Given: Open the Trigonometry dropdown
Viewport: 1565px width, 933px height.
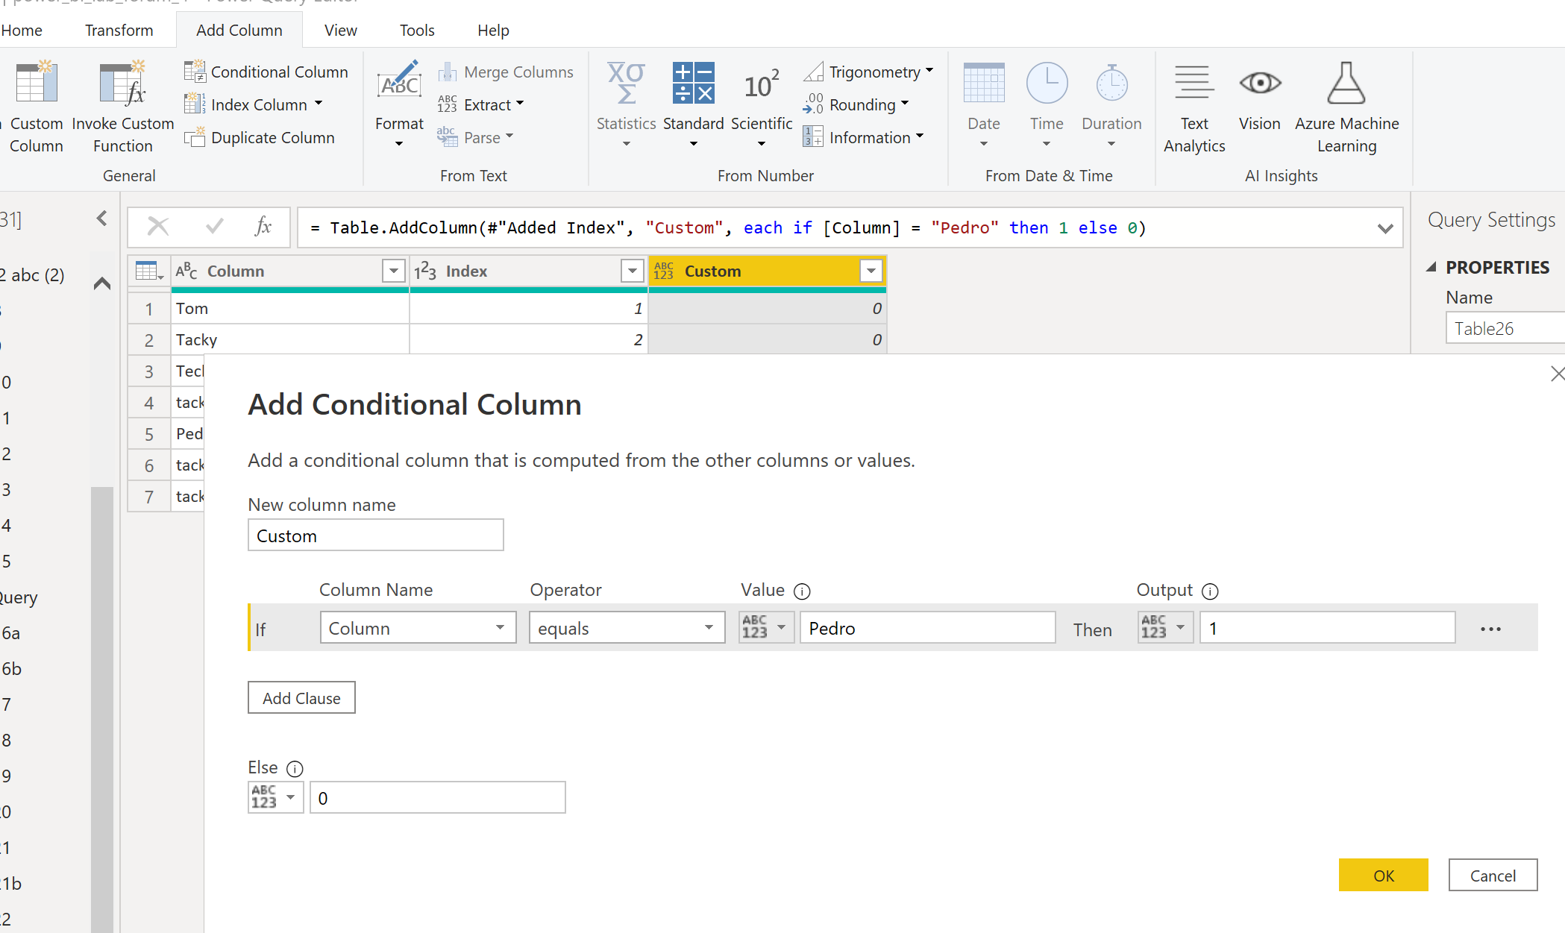Looking at the screenshot, I should point(929,71).
